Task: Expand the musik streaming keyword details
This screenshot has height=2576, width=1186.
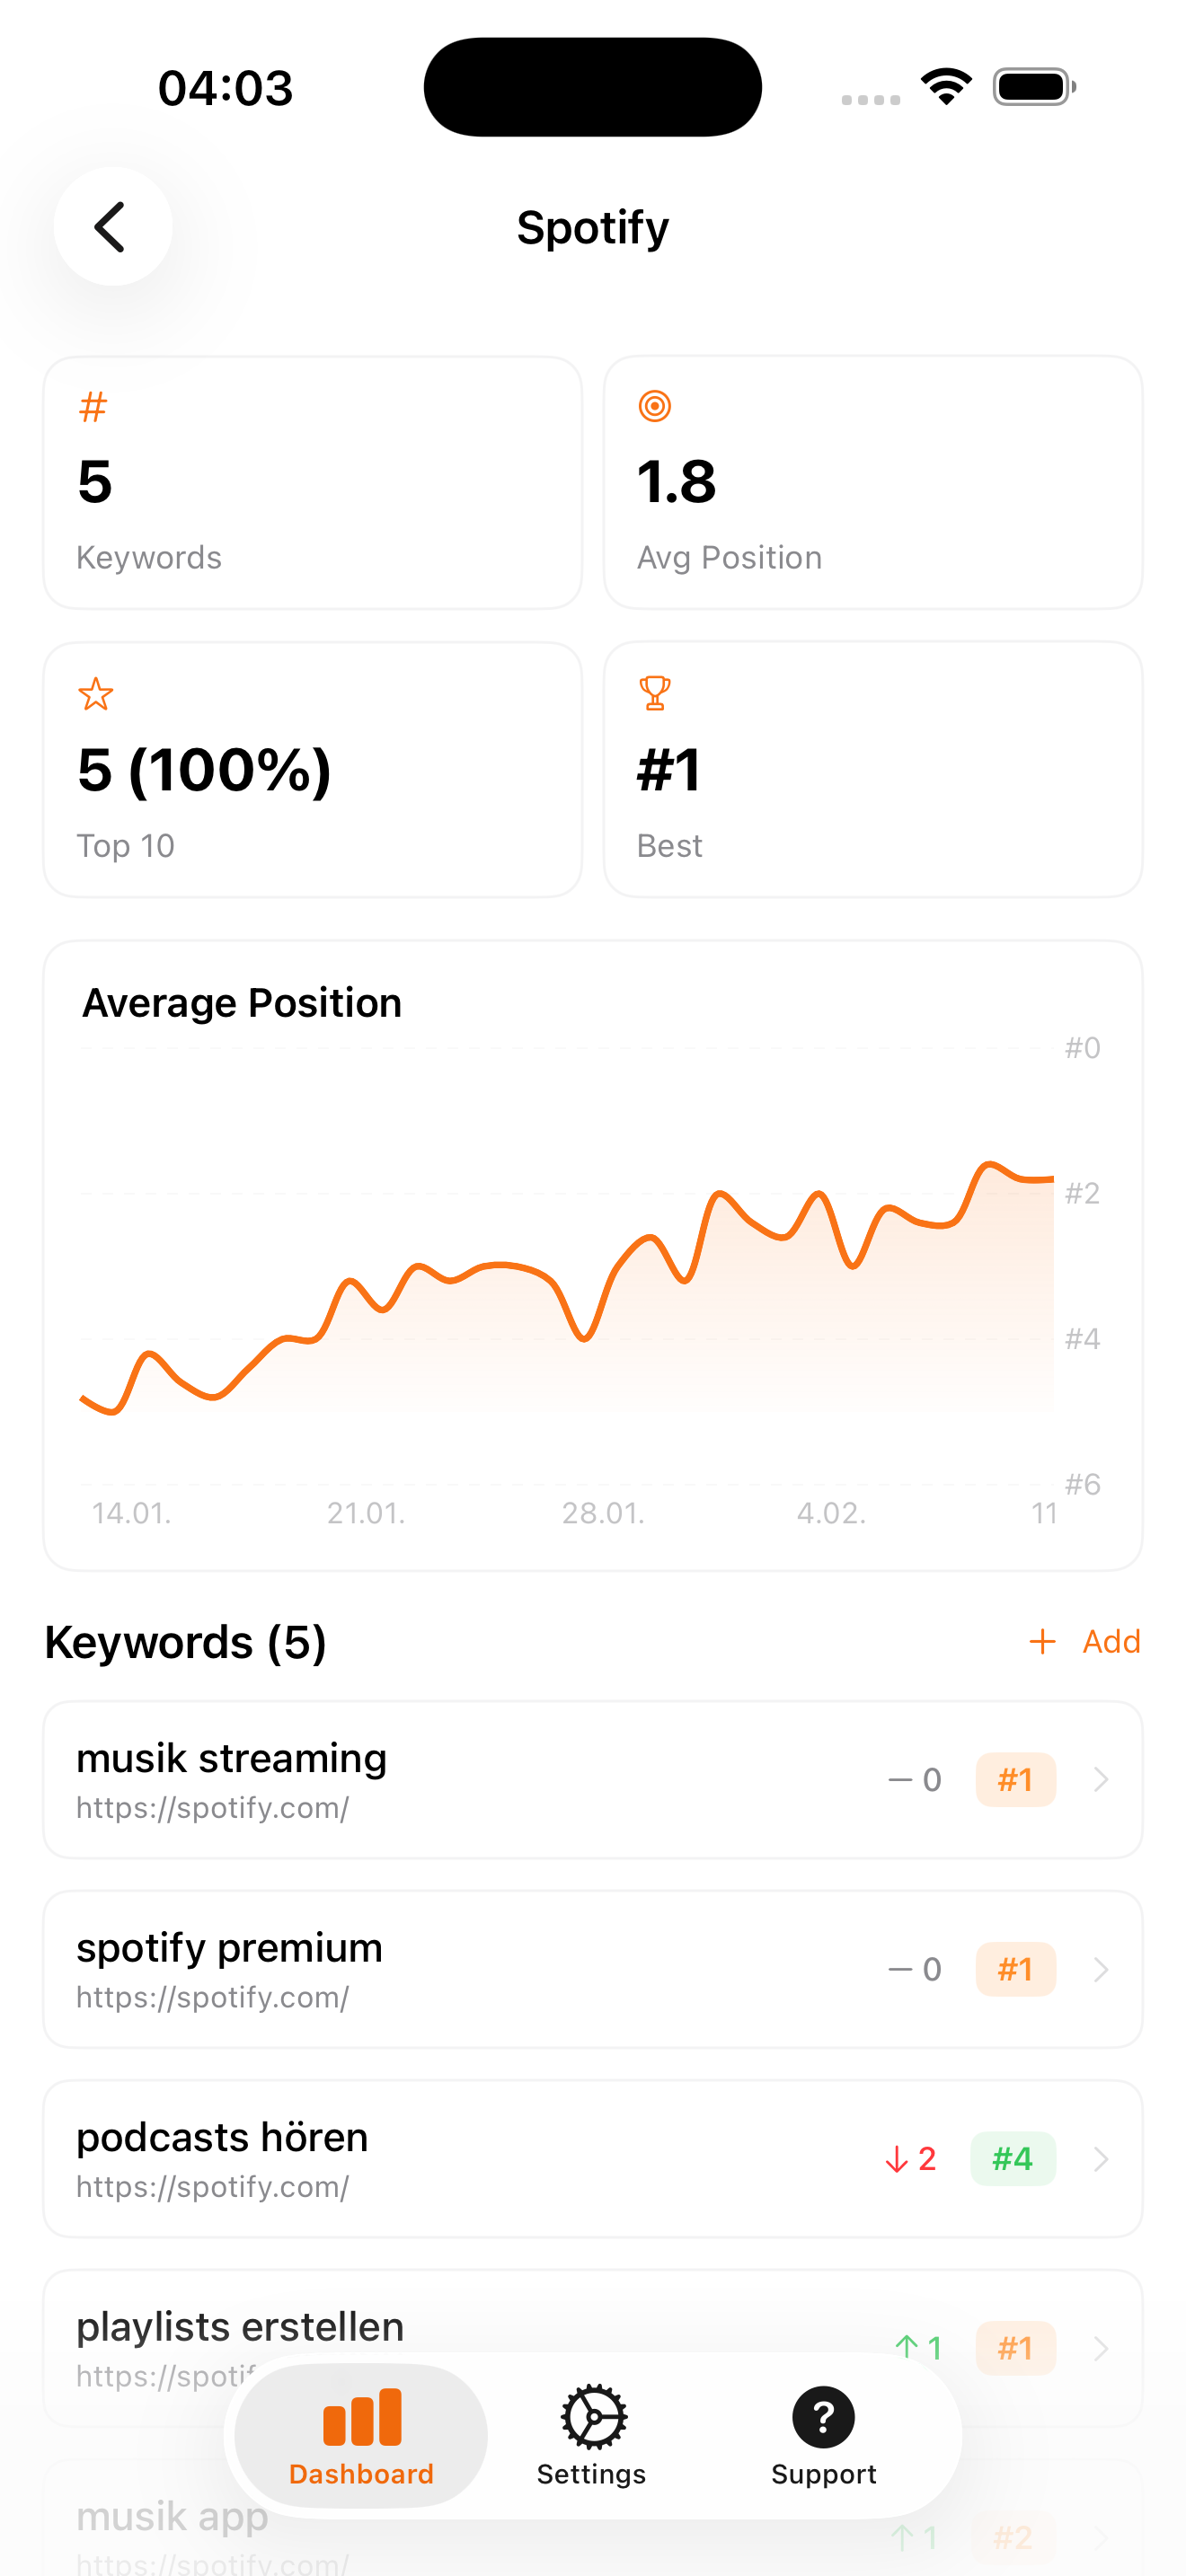Action: (1101, 1779)
